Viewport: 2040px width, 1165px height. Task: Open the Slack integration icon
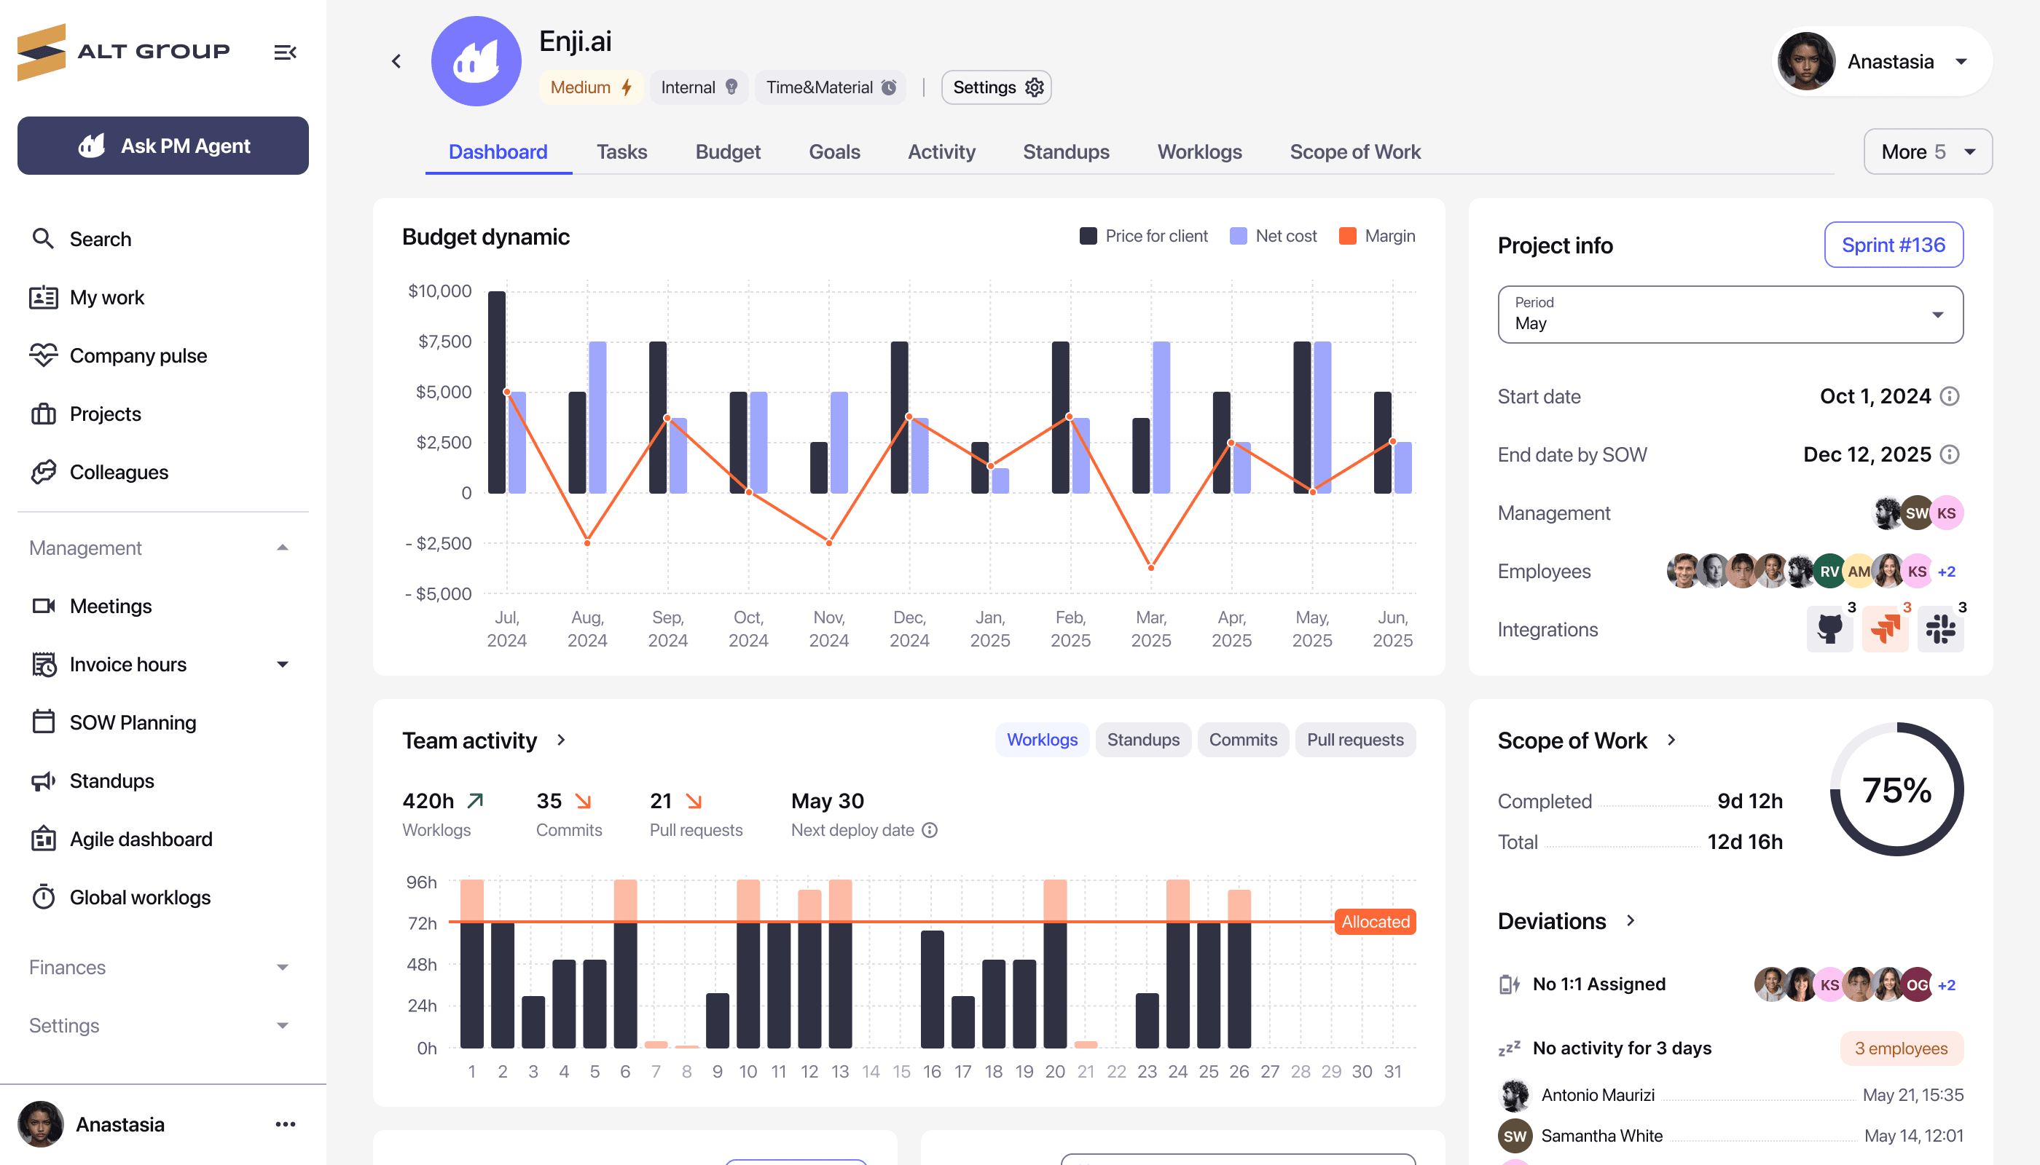click(1940, 629)
